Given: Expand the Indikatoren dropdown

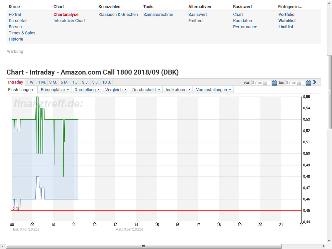Looking at the screenshot, I should [178, 90].
